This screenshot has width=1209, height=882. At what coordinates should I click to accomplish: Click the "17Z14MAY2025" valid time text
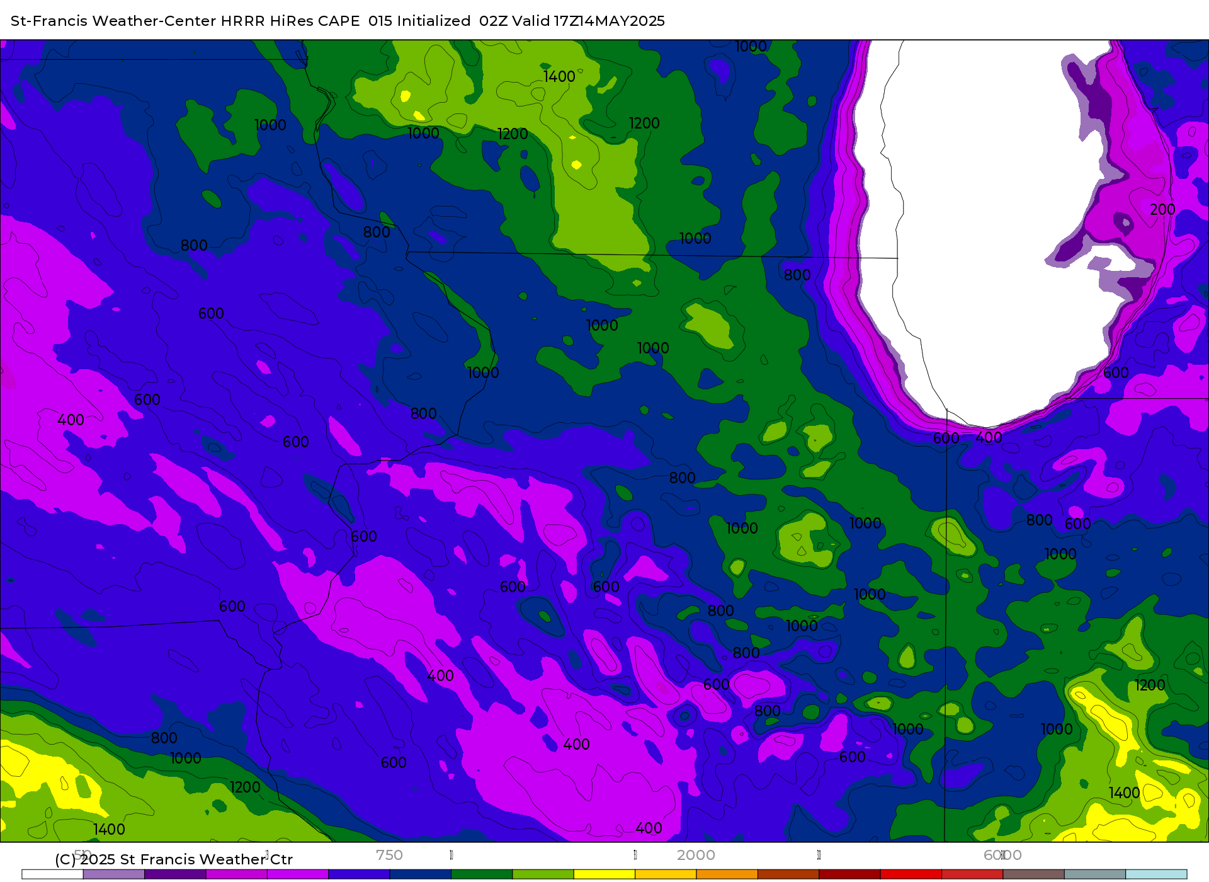tap(610, 21)
